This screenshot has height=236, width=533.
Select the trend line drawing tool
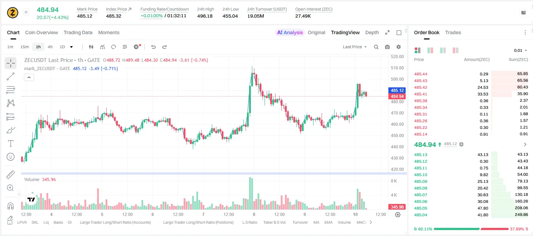click(x=11, y=76)
